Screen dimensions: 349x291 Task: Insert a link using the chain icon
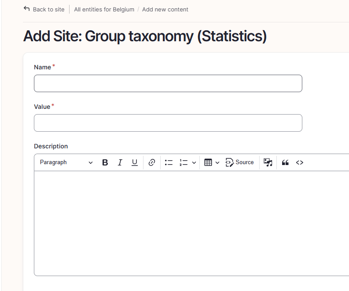(x=152, y=162)
